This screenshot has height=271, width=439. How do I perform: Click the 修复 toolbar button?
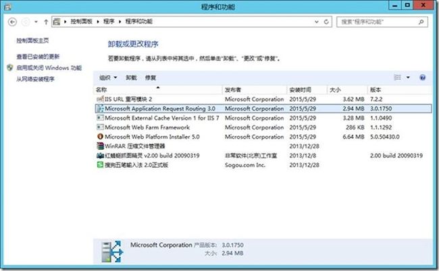[x=151, y=78]
